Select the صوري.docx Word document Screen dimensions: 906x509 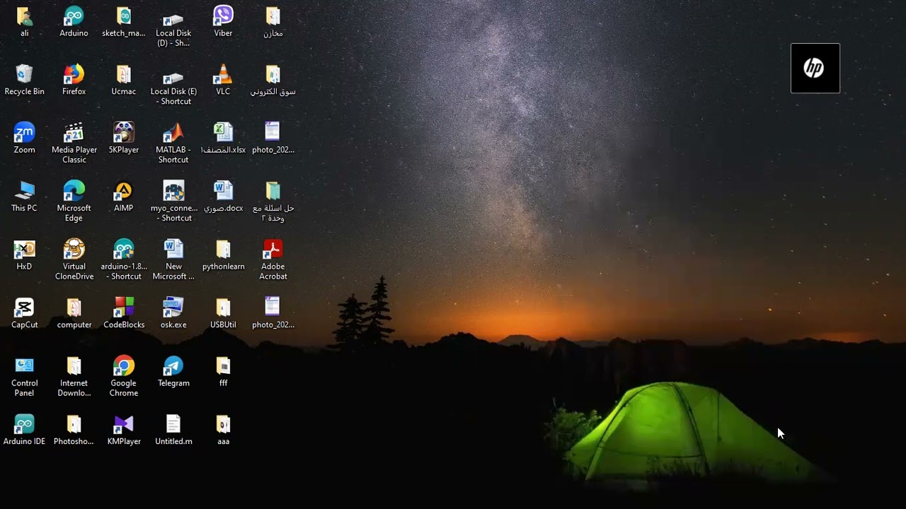click(x=223, y=190)
